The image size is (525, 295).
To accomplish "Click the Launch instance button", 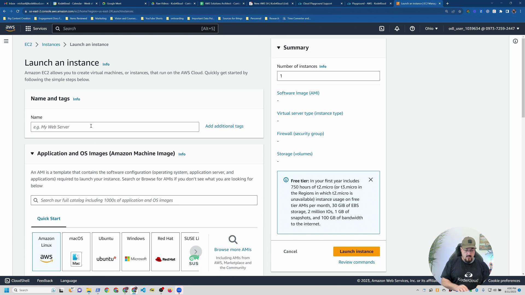I will pyautogui.click(x=357, y=251).
